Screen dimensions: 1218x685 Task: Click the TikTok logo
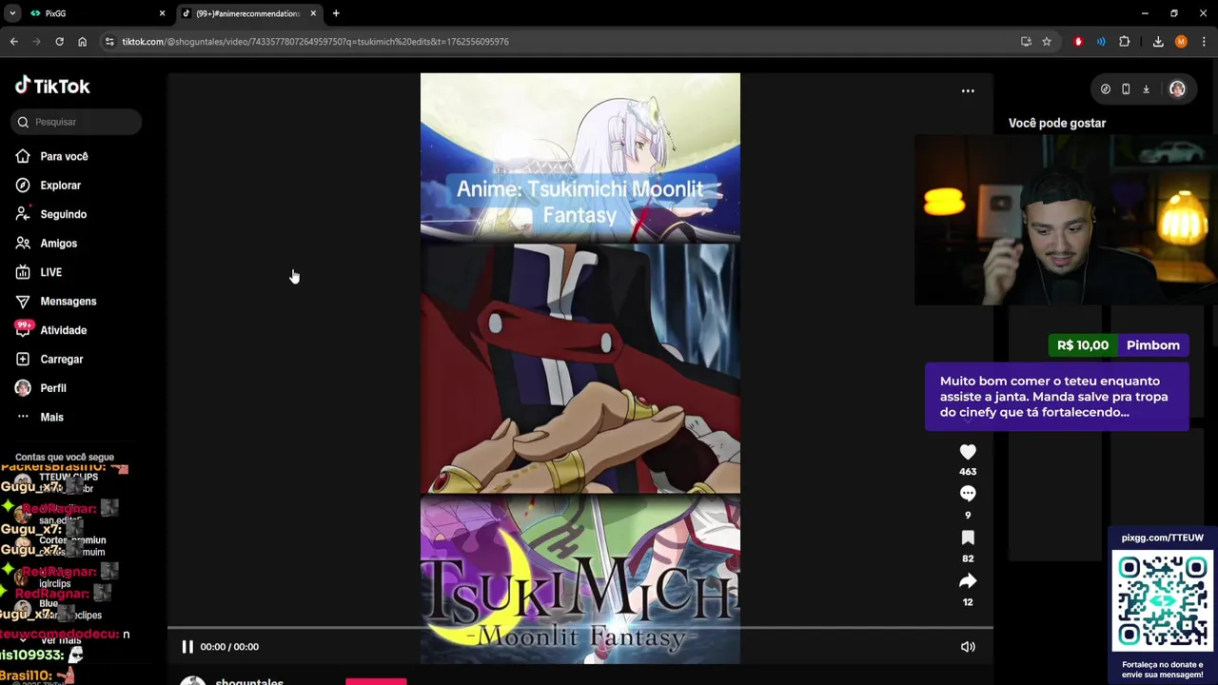click(52, 86)
